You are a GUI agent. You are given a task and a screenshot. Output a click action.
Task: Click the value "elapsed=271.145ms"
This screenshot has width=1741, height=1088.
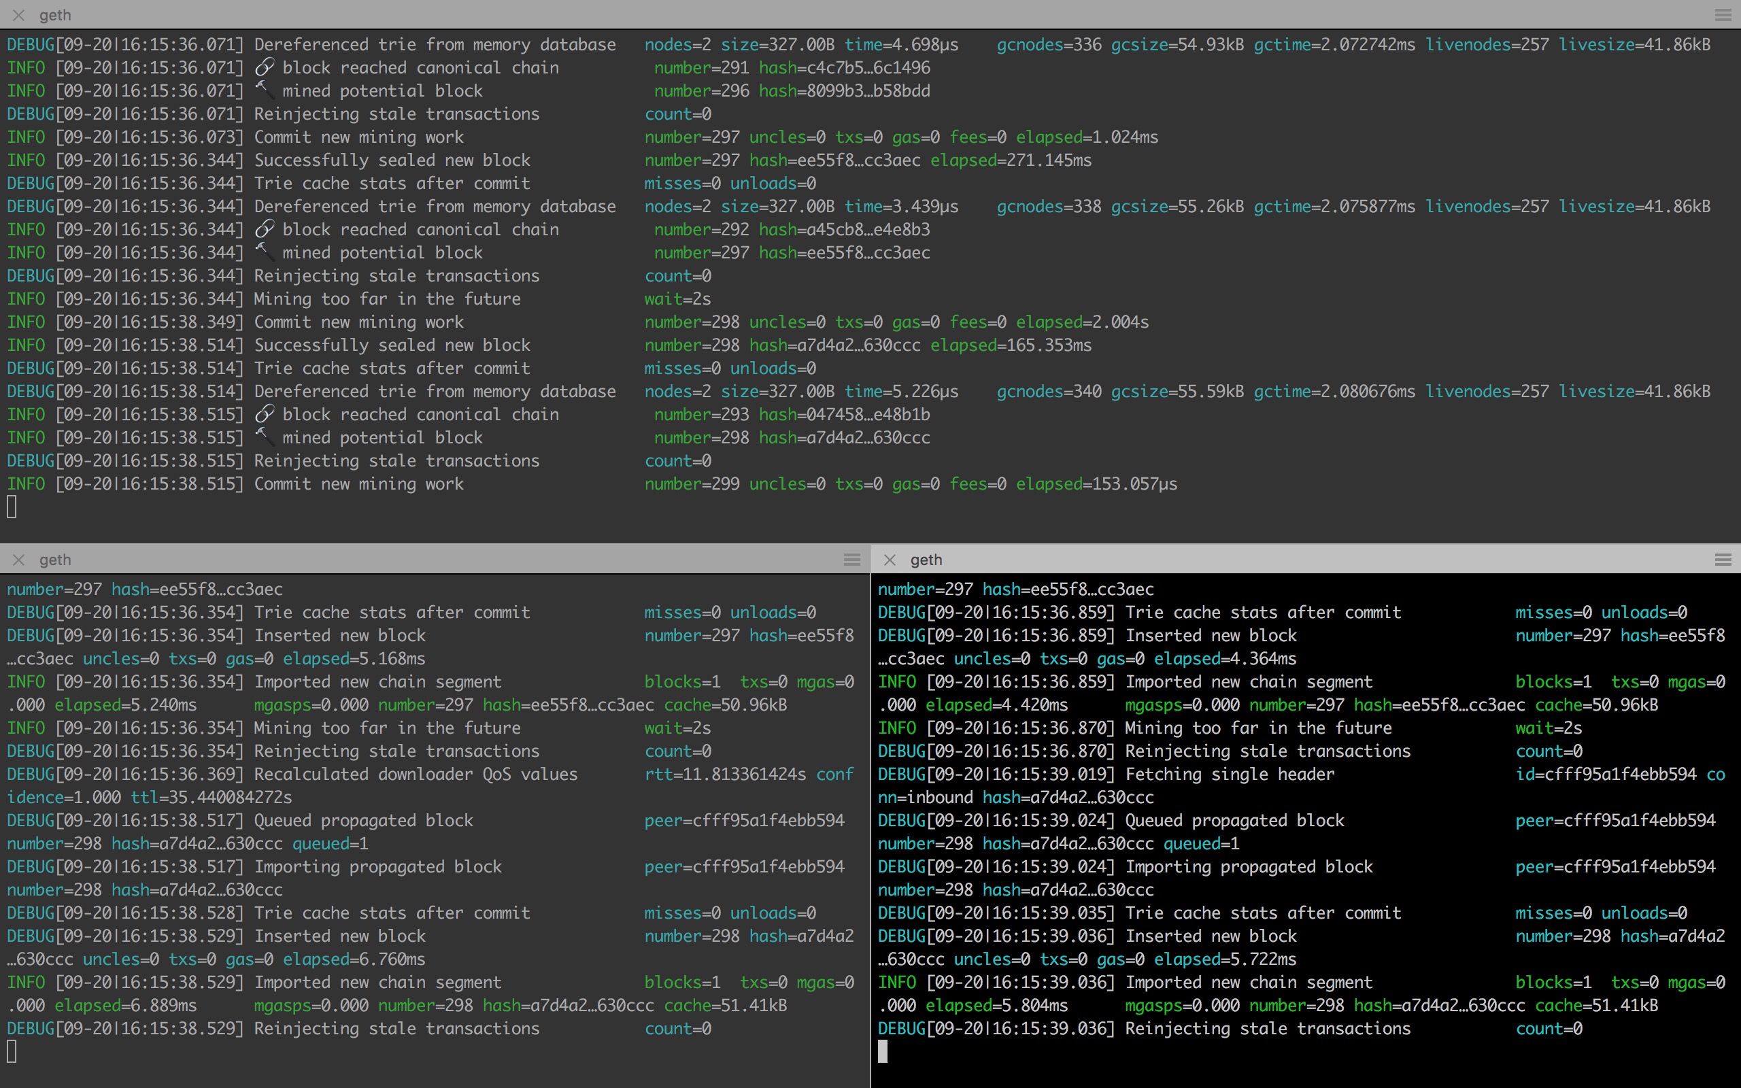[1011, 160]
